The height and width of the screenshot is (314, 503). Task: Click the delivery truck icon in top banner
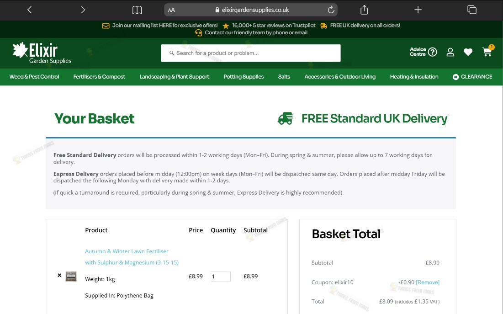pos(323,26)
